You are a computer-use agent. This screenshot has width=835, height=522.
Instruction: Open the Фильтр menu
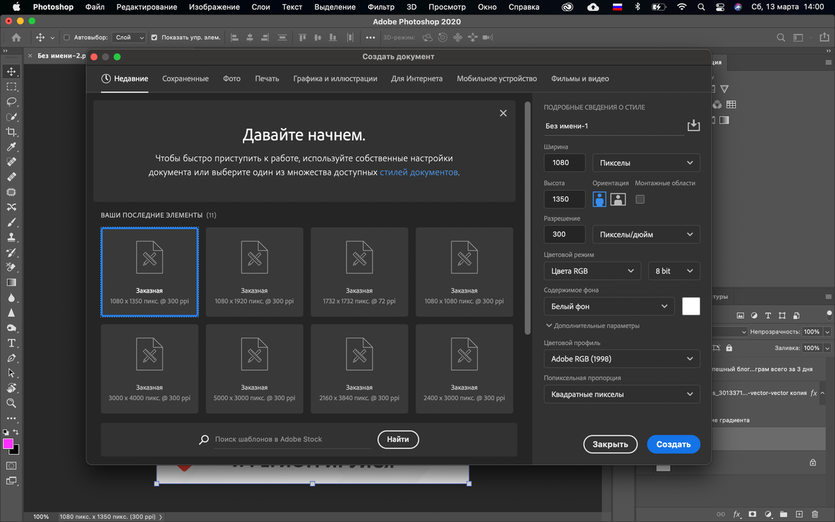[x=381, y=7]
